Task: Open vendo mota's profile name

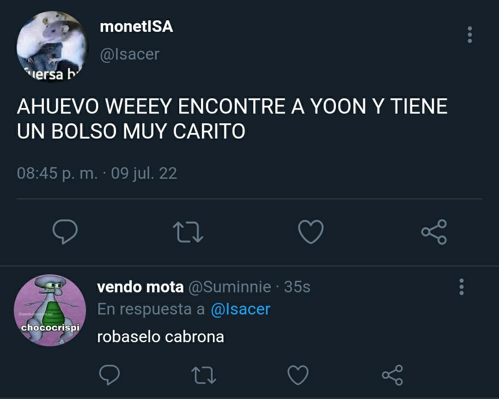Action: pyautogui.click(x=140, y=287)
